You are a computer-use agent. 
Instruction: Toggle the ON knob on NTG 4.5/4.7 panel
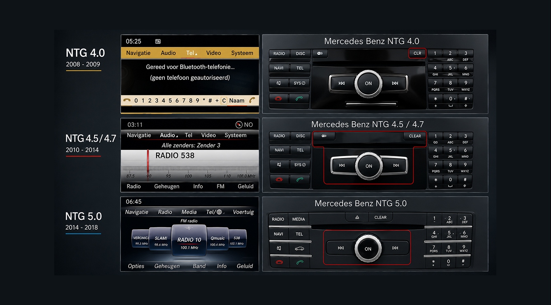[369, 166]
